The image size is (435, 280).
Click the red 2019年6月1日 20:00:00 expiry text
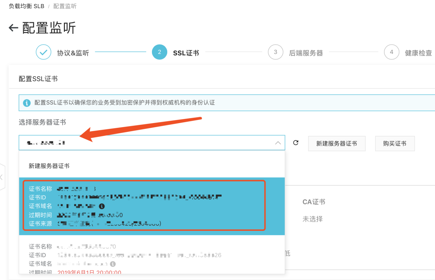(89, 273)
